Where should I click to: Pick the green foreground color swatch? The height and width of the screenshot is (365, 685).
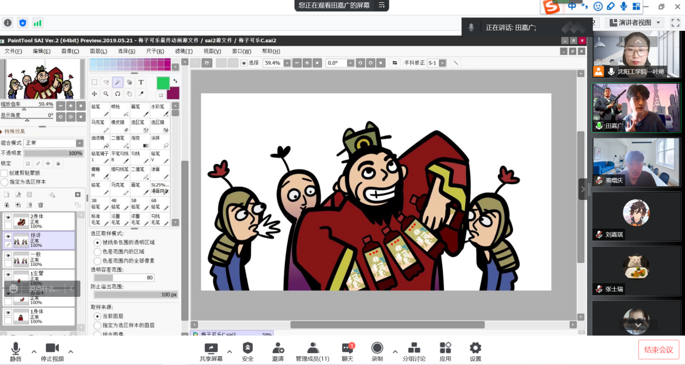click(x=163, y=83)
